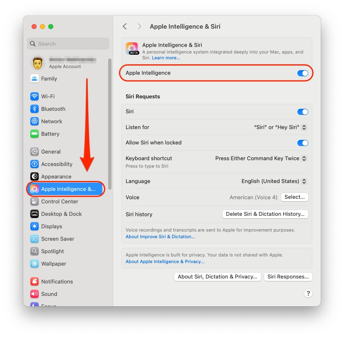Expand the Keyboard shortcut dropdown
344x337 pixels.
261,159
